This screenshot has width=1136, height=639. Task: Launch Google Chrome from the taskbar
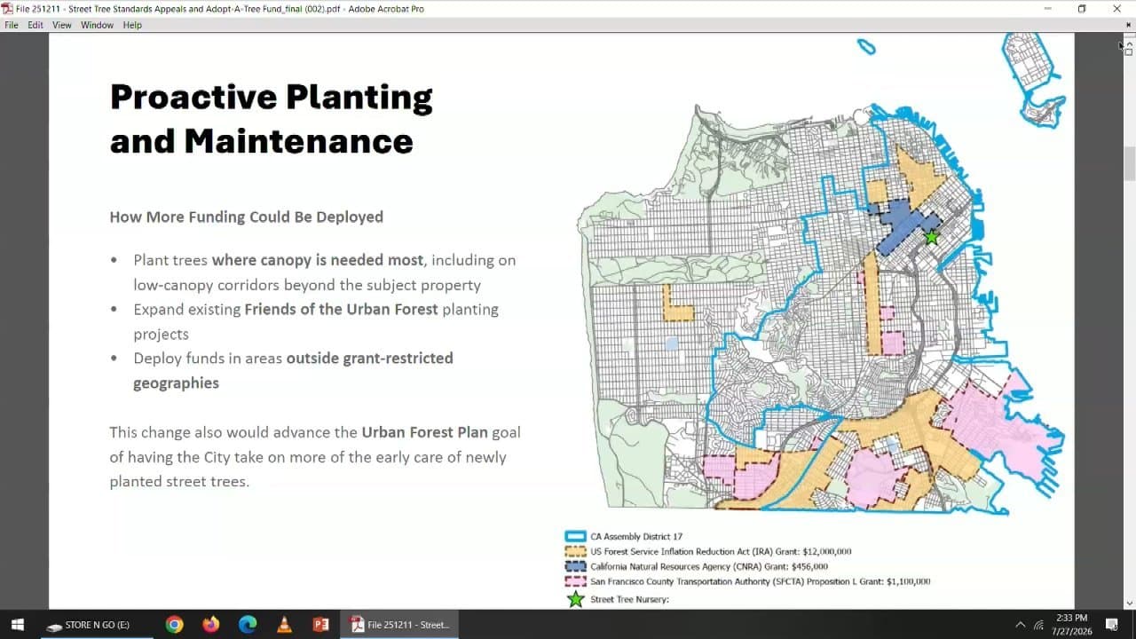point(174,625)
